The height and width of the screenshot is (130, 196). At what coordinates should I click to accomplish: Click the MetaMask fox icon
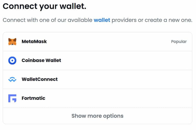(x=12, y=42)
